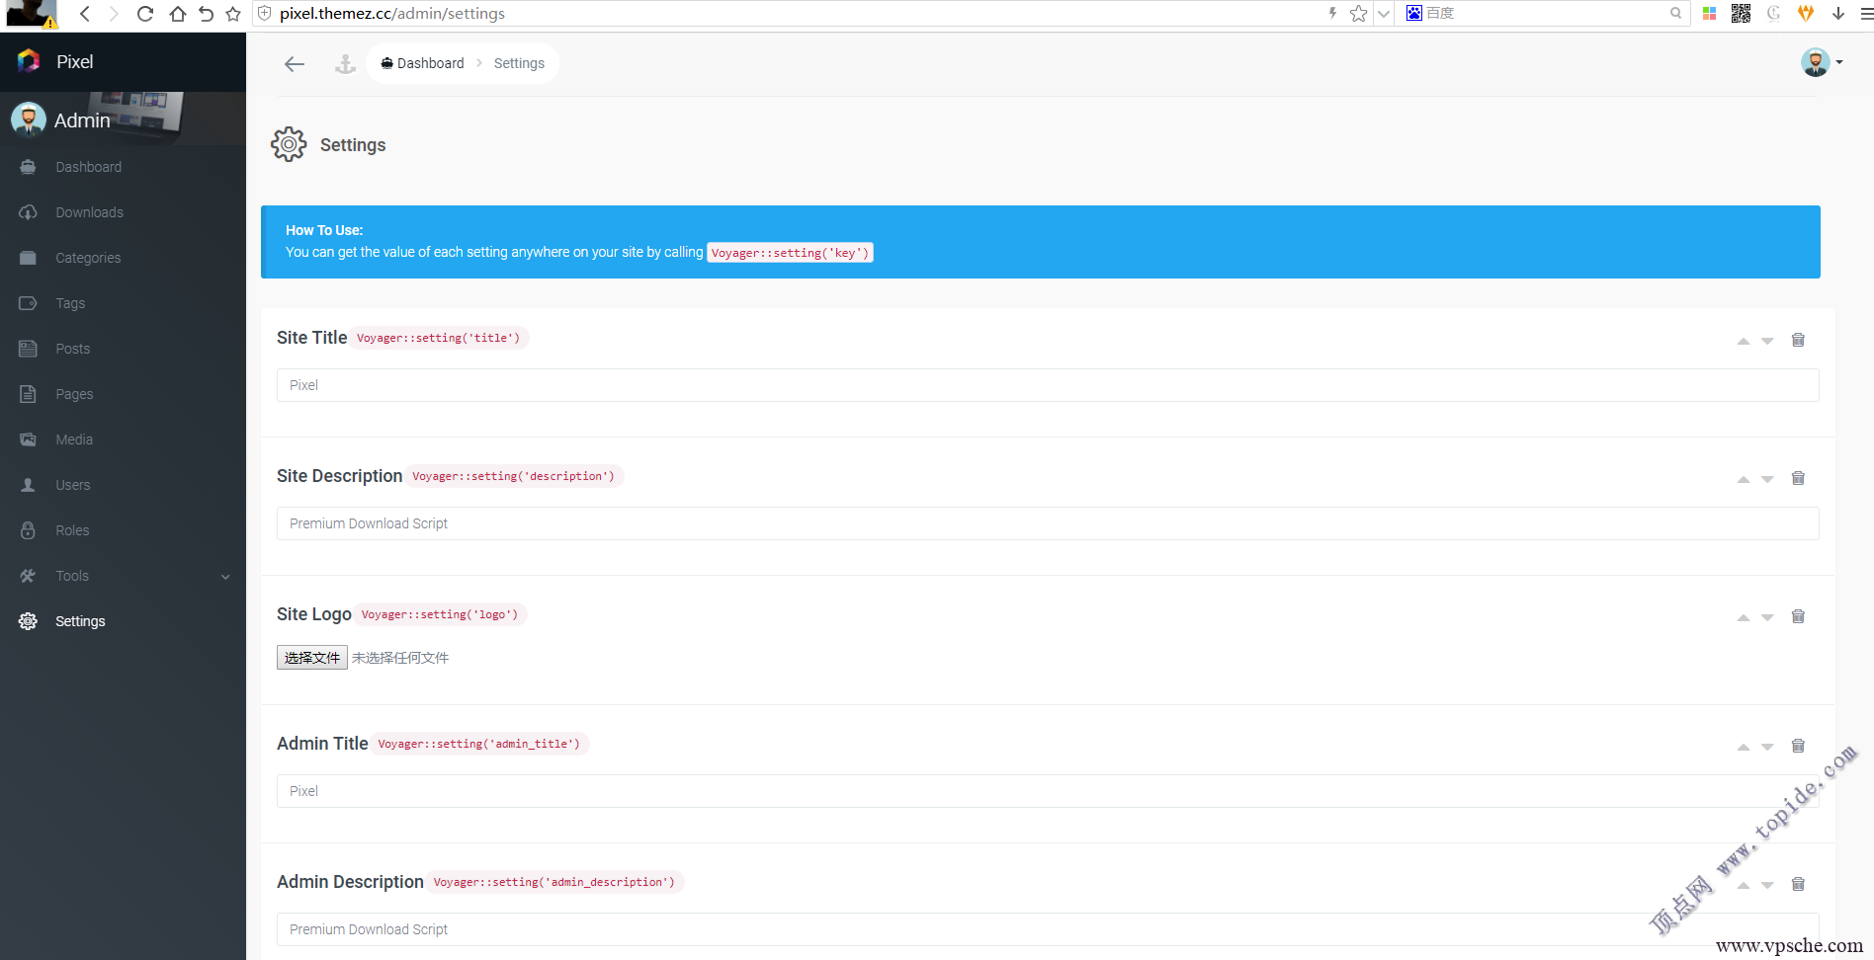Click the browser reload icon
Image resolution: width=1874 pixels, height=960 pixels.
tap(145, 14)
